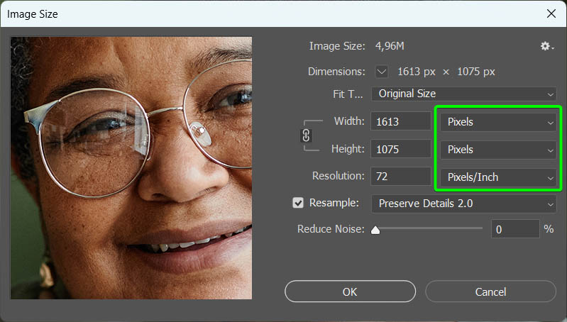Focus the Resolution value field
This screenshot has width=567, height=322.
pyautogui.click(x=400, y=177)
